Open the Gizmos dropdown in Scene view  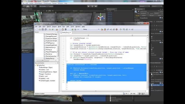(x=75, y=11)
